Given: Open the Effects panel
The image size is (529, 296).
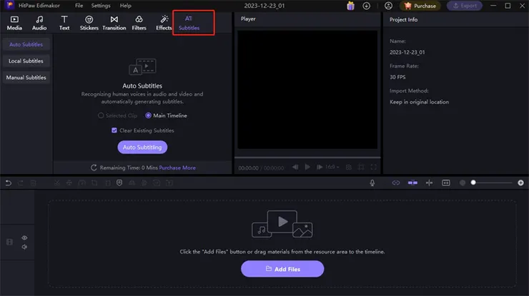Looking at the screenshot, I should click(164, 23).
